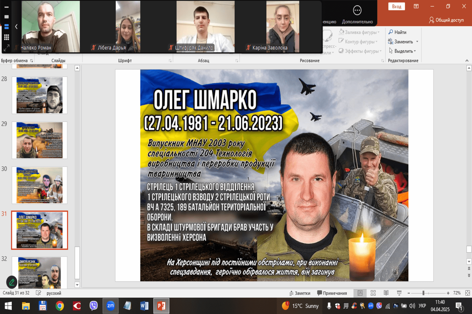This screenshot has width=472, height=314.
Task: Open the Дополнительно menu in Zoom
Action: click(357, 13)
